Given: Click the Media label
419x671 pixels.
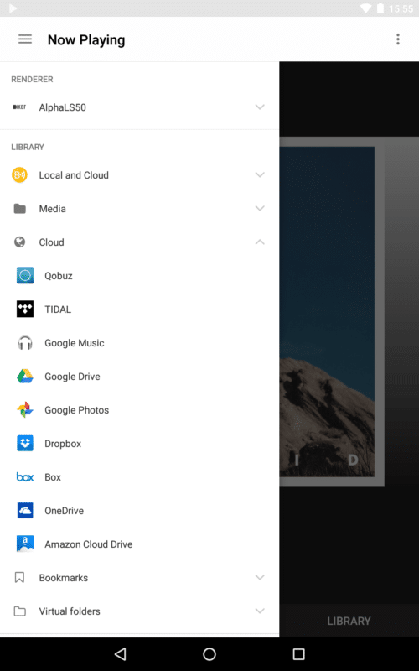Looking at the screenshot, I should pyautogui.click(x=53, y=209).
